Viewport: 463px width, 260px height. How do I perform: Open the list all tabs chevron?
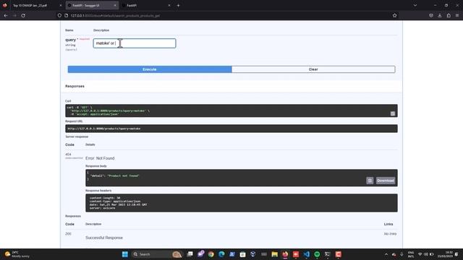[x=415, y=5]
